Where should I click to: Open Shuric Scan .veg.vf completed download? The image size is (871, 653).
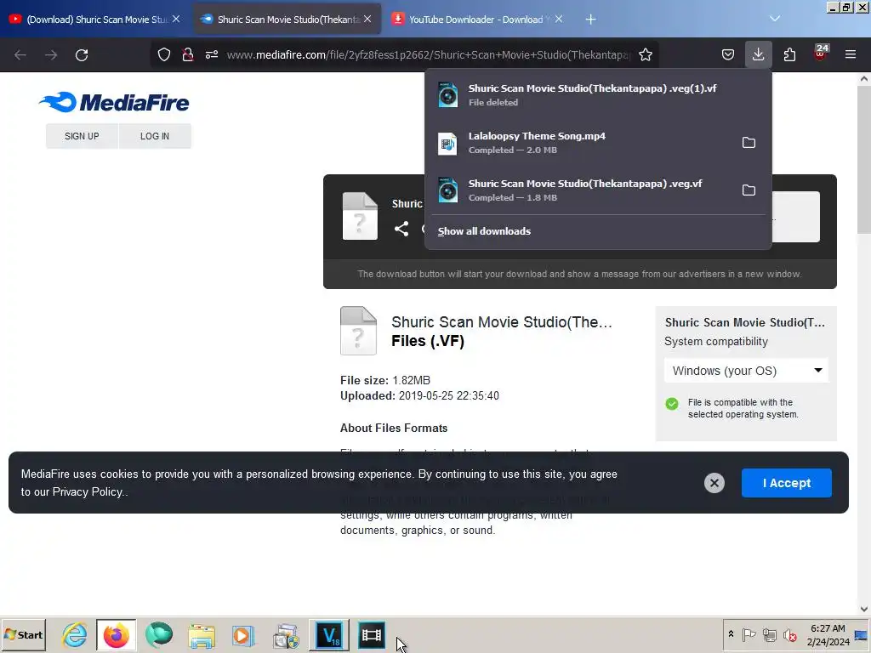(x=580, y=190)
